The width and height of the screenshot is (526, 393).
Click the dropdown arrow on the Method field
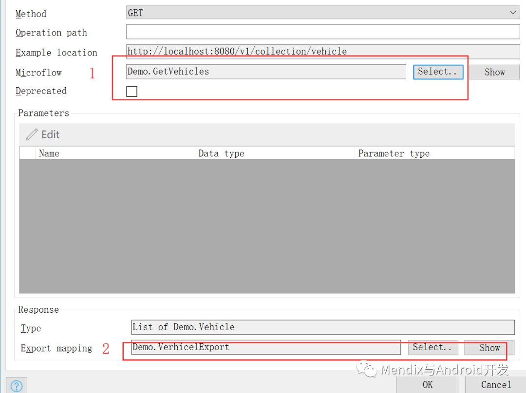513,12
